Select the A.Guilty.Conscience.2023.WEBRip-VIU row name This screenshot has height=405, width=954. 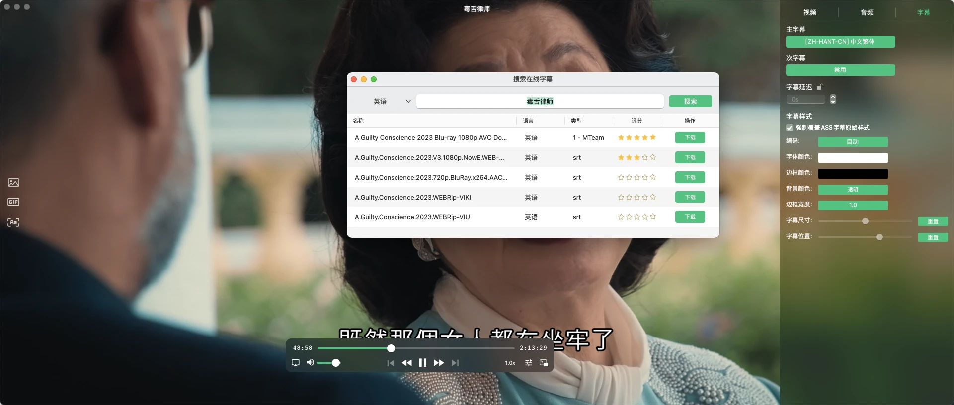pos(412,217)
